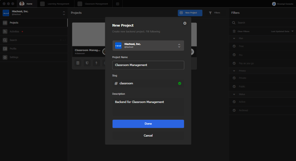The height and width of the screenshot is (161, 296).
Task: Click the shield icon on project card
Action: point(87,63)
